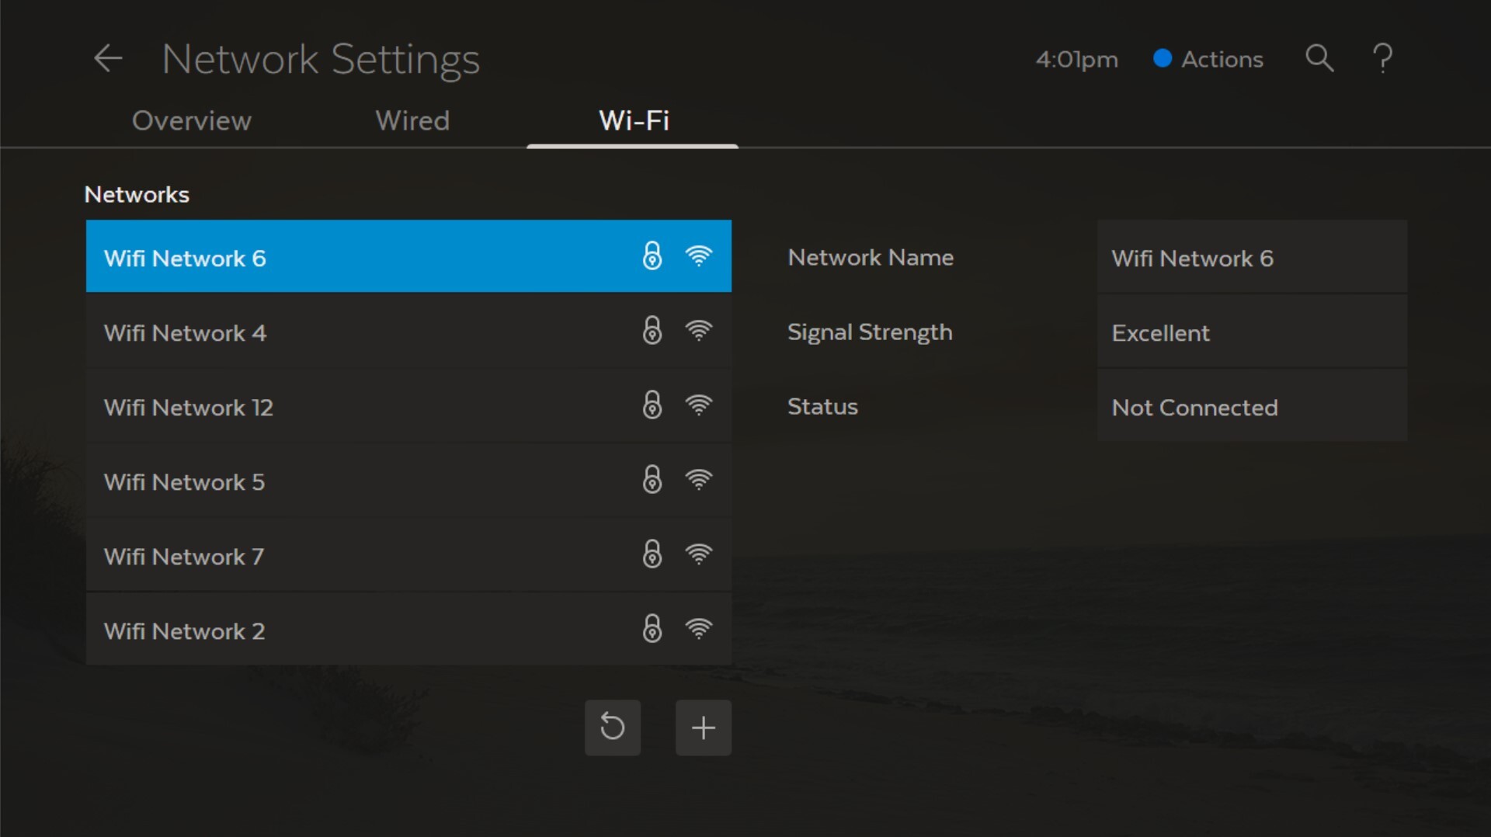Screen dimensions: 1491x837
Task: Click the add network plus button
Action: 703,728
